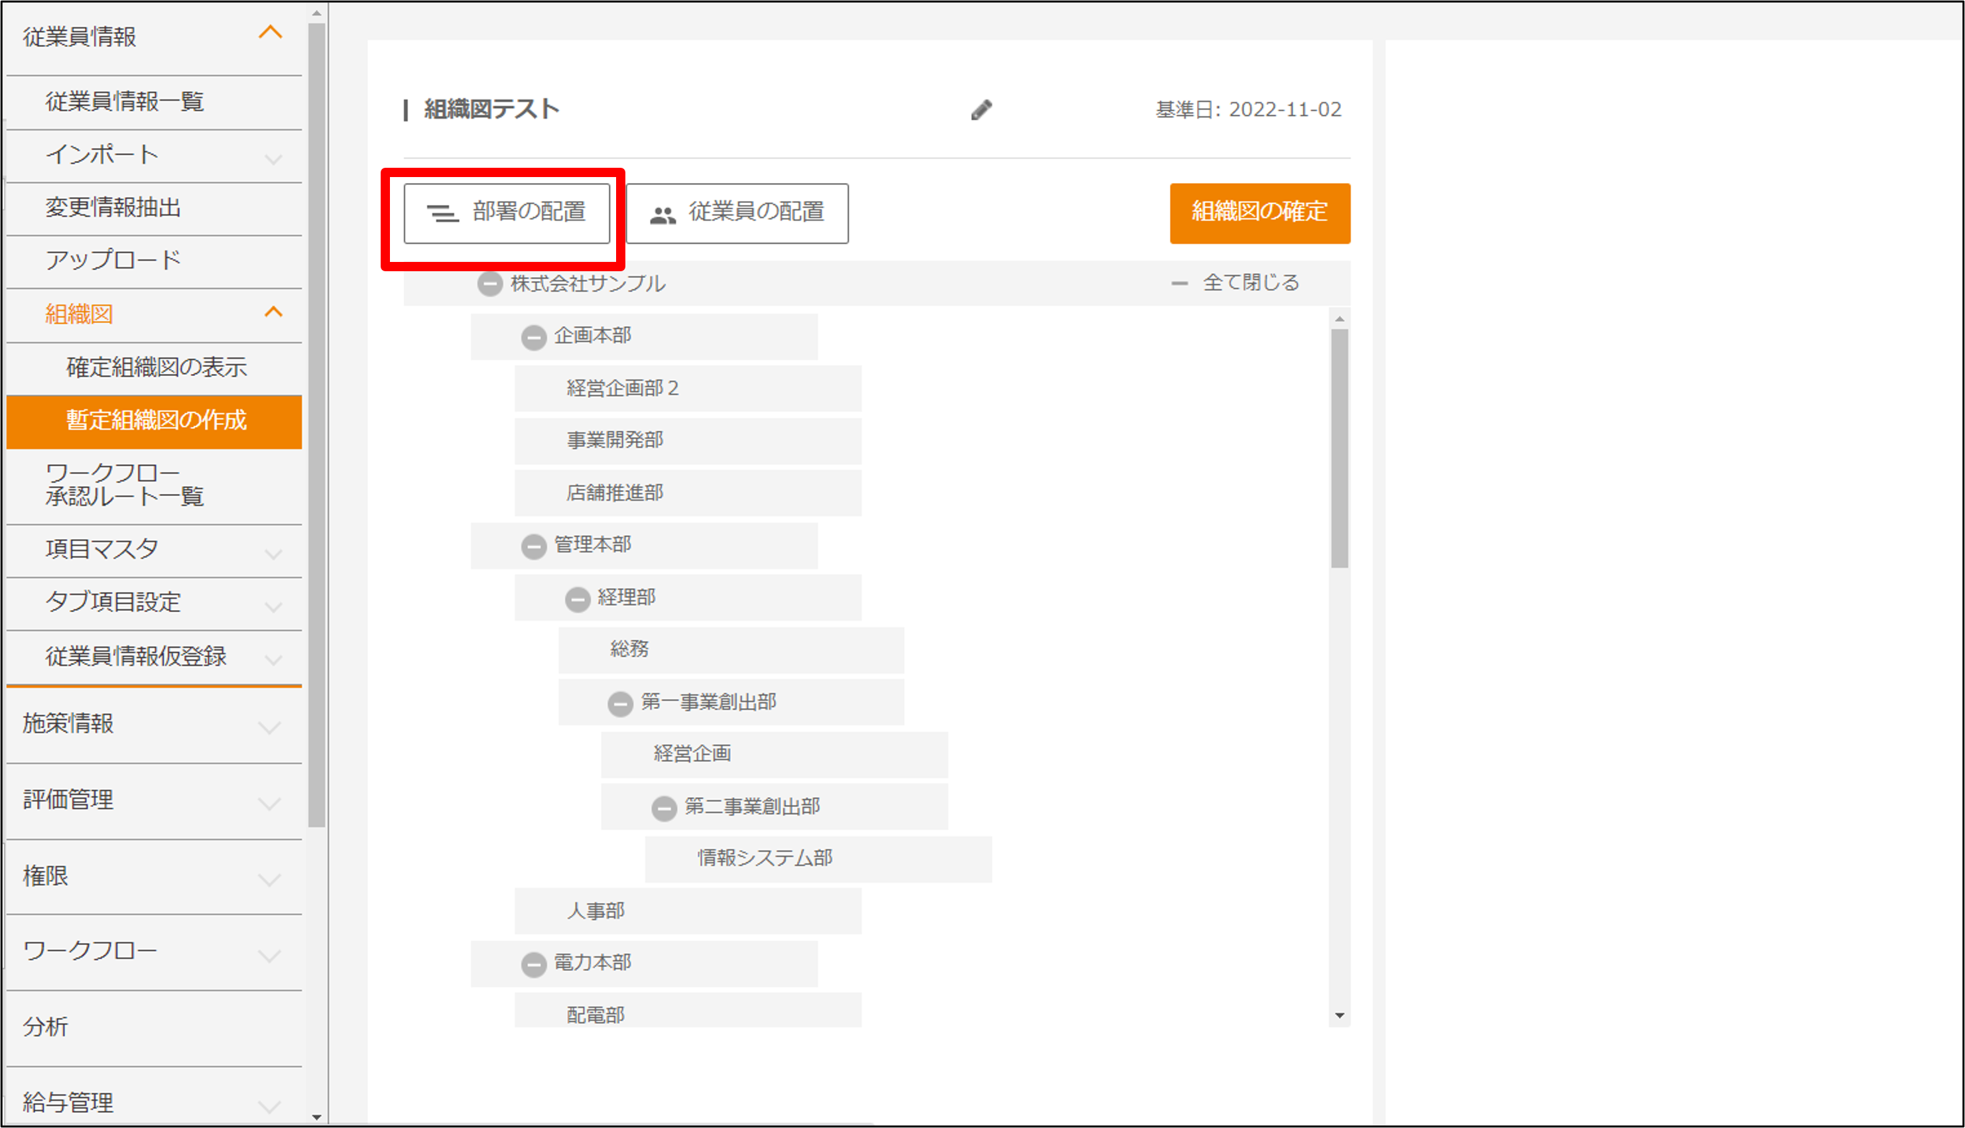Click the 従業員の配置 button
This screenshot has height=1128, width=1965.
(737, 213)
